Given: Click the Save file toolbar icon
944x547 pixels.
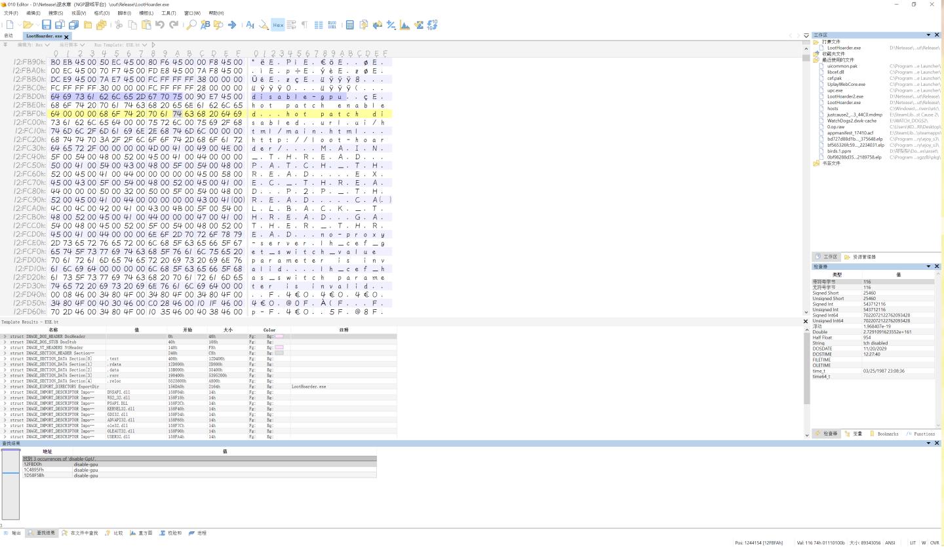Looking at the screenshot, I should (x=47, y=25).
